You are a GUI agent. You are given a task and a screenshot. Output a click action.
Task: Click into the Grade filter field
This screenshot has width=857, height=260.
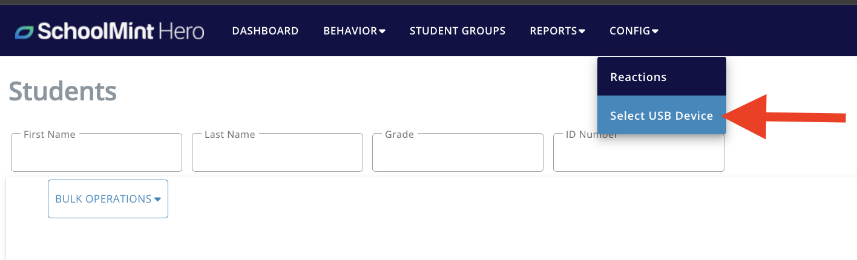[458, 152]
